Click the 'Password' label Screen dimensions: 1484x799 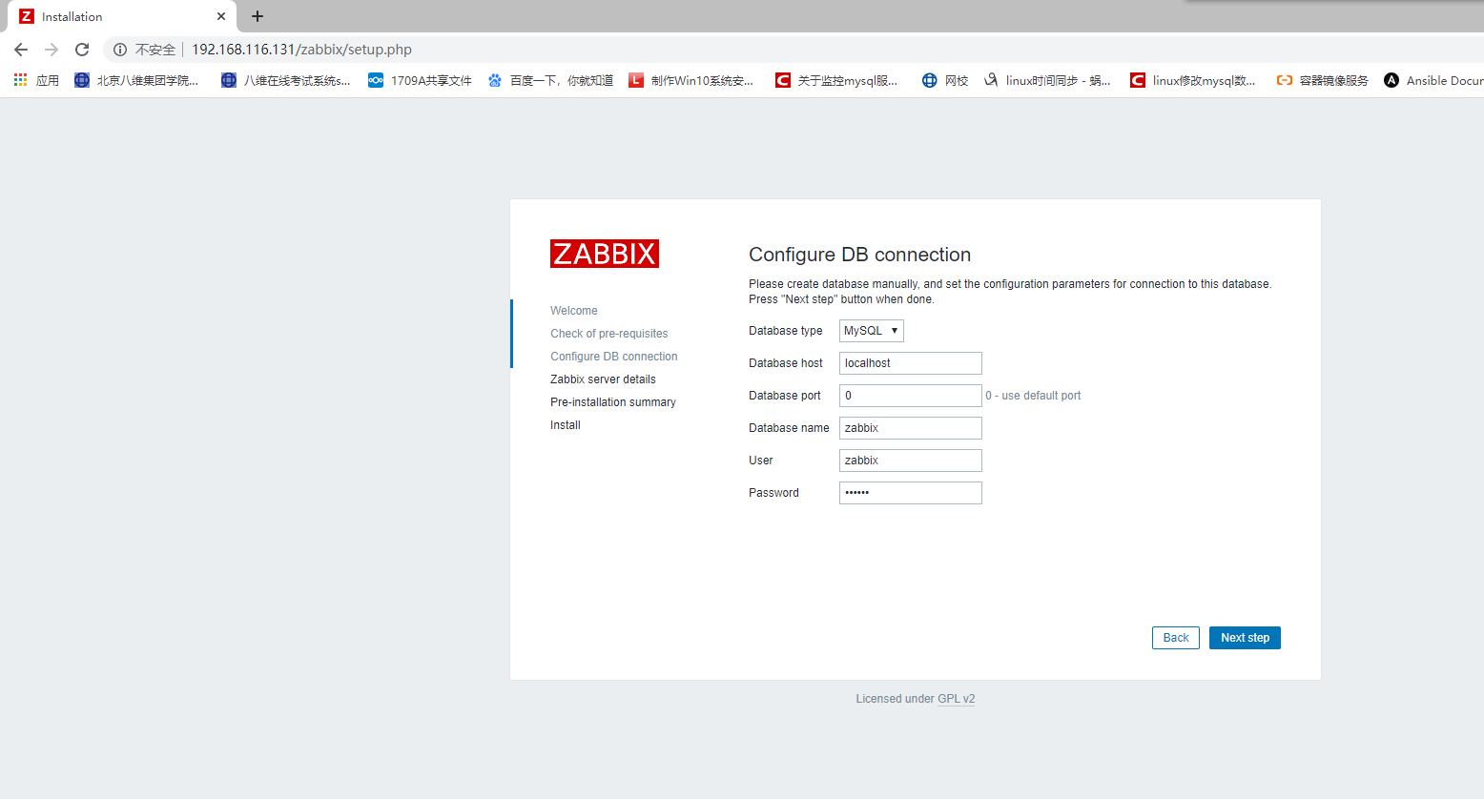click(x=773, y=493)
